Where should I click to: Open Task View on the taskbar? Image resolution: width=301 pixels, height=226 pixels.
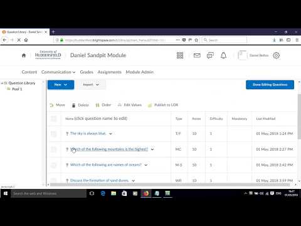click(x=92, y=193)
